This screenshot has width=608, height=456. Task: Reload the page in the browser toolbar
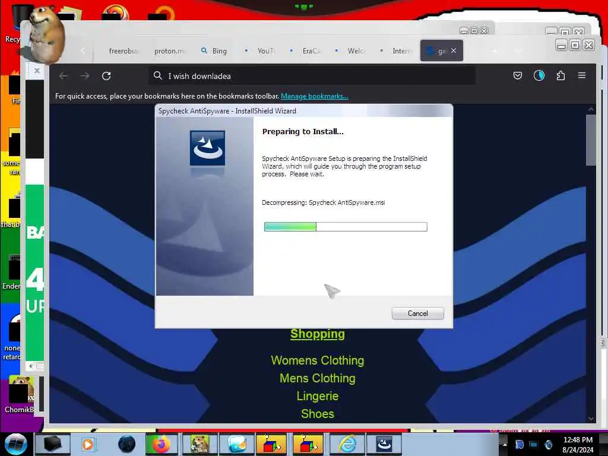click(x=106, y=76)
